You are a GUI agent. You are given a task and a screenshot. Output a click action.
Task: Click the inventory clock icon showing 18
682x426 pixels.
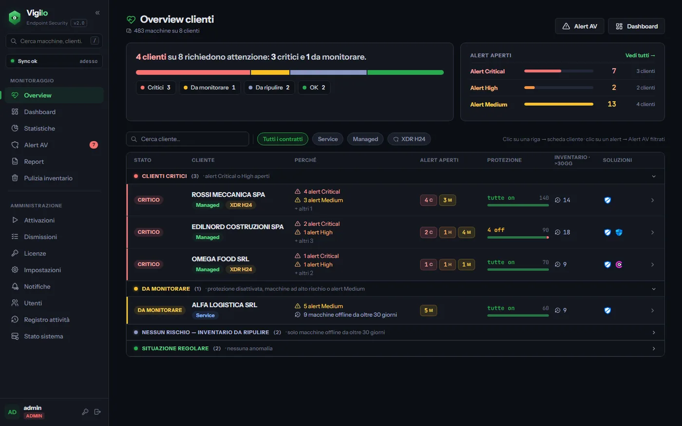coord(557,232)
